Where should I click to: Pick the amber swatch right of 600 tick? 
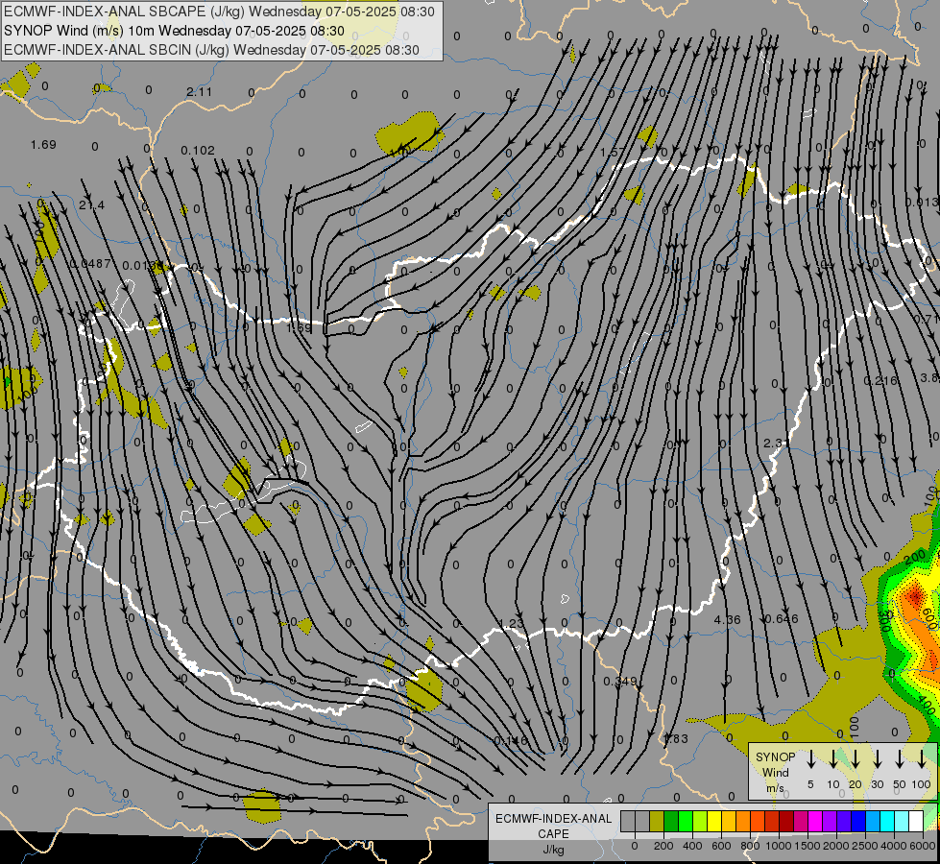click(x=729, y=821)
